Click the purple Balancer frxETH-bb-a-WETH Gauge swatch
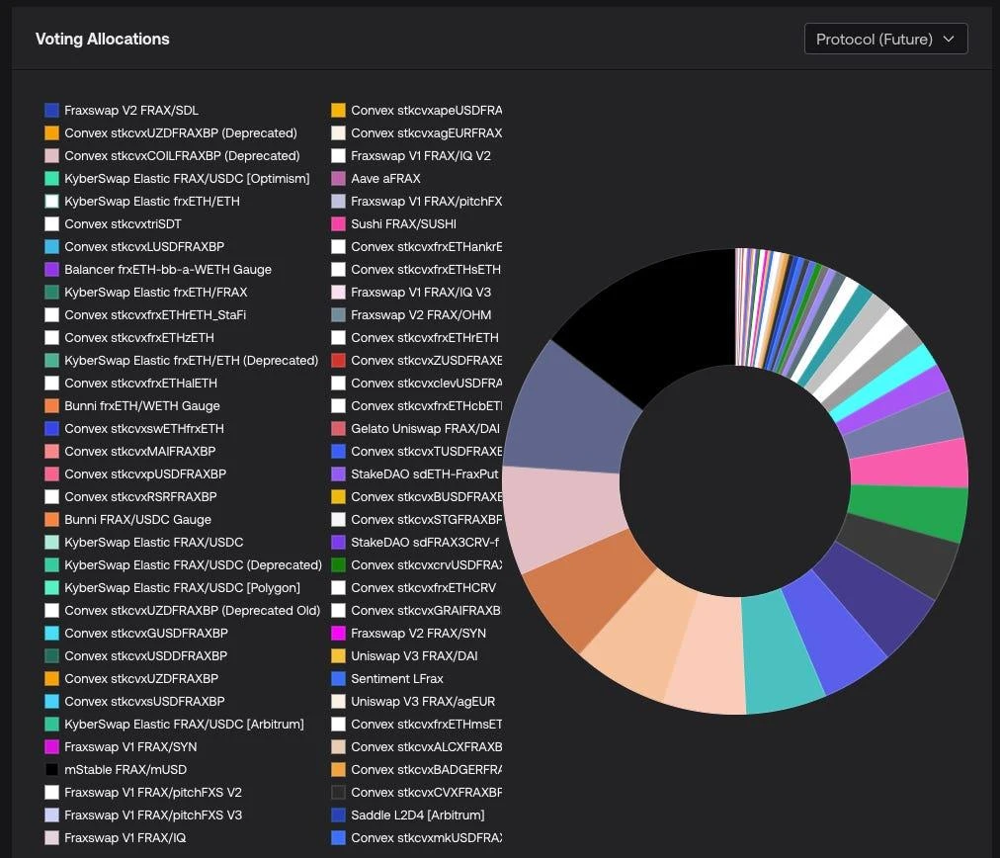The width and height of the screenshot is (1000, 858). coord(52,270)
